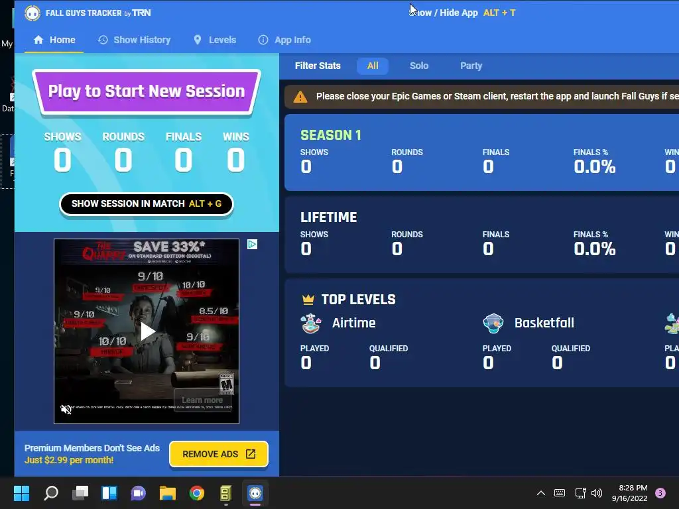This screenshot has height=509, width=679.
Task: Click the LIFETIME heading
Action: click(329, 217)
